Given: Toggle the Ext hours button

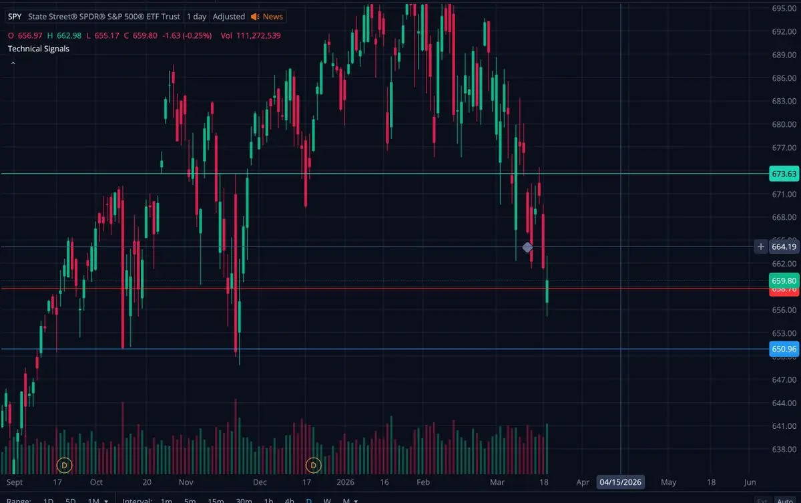Looking at the screenshot, I should coord(762,500).
